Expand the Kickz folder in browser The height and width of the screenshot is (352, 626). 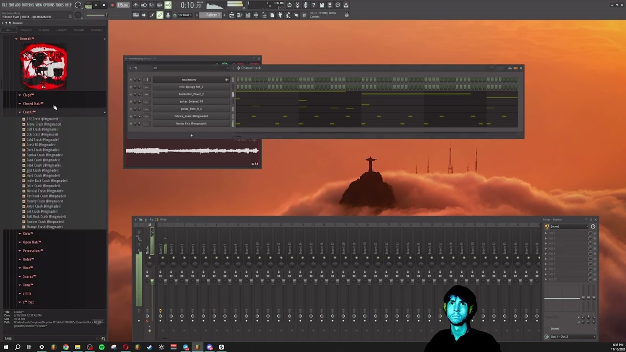tap(28, 234)
